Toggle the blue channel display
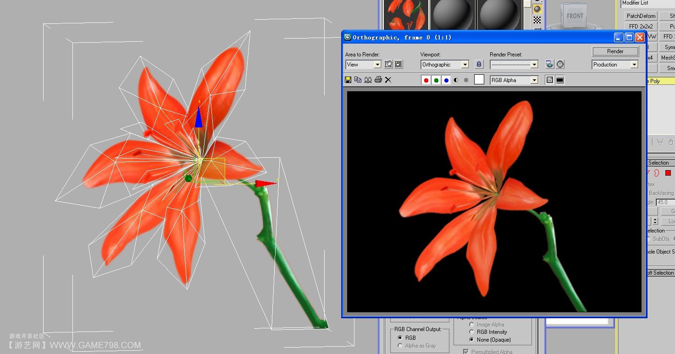 pyautogui.click(x=446, y=80)
